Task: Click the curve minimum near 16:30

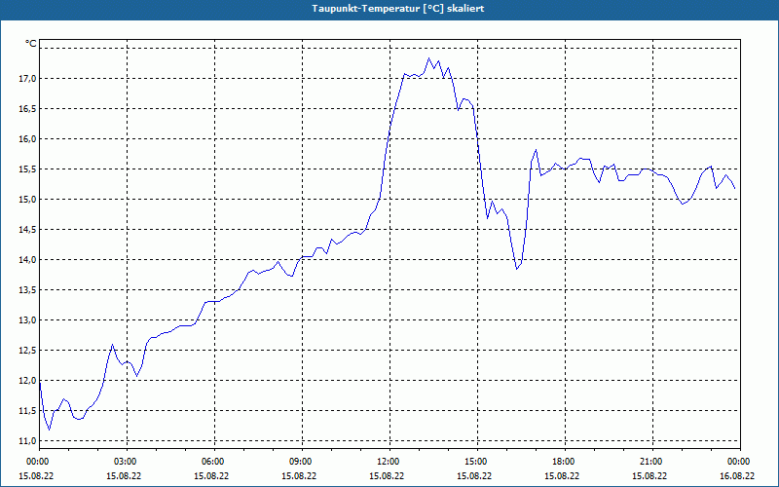Action: coord(517,269)
